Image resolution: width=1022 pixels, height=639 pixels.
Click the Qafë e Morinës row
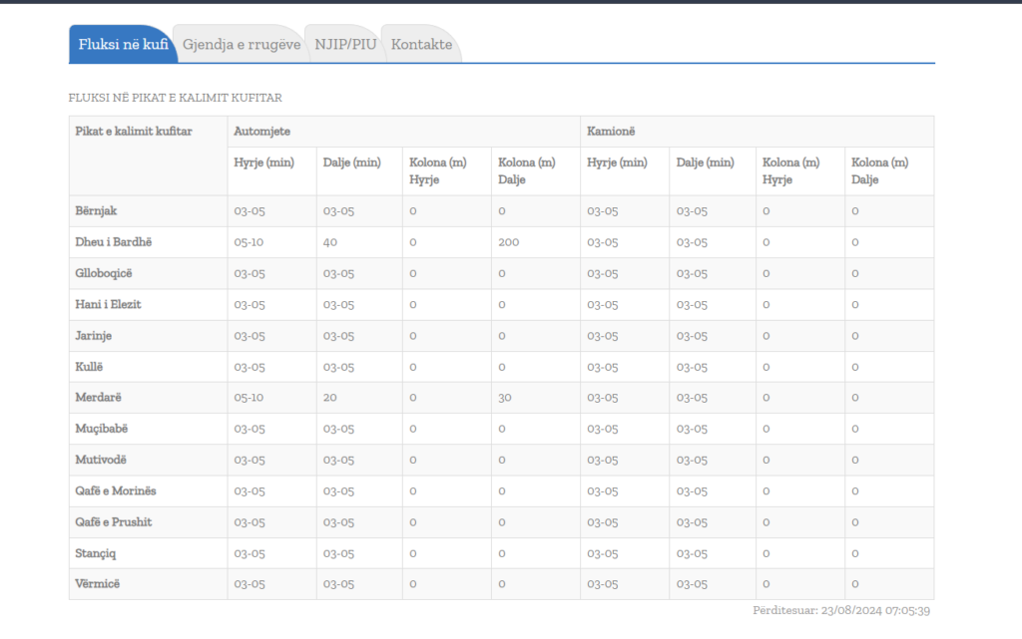[x=501, y=491]
